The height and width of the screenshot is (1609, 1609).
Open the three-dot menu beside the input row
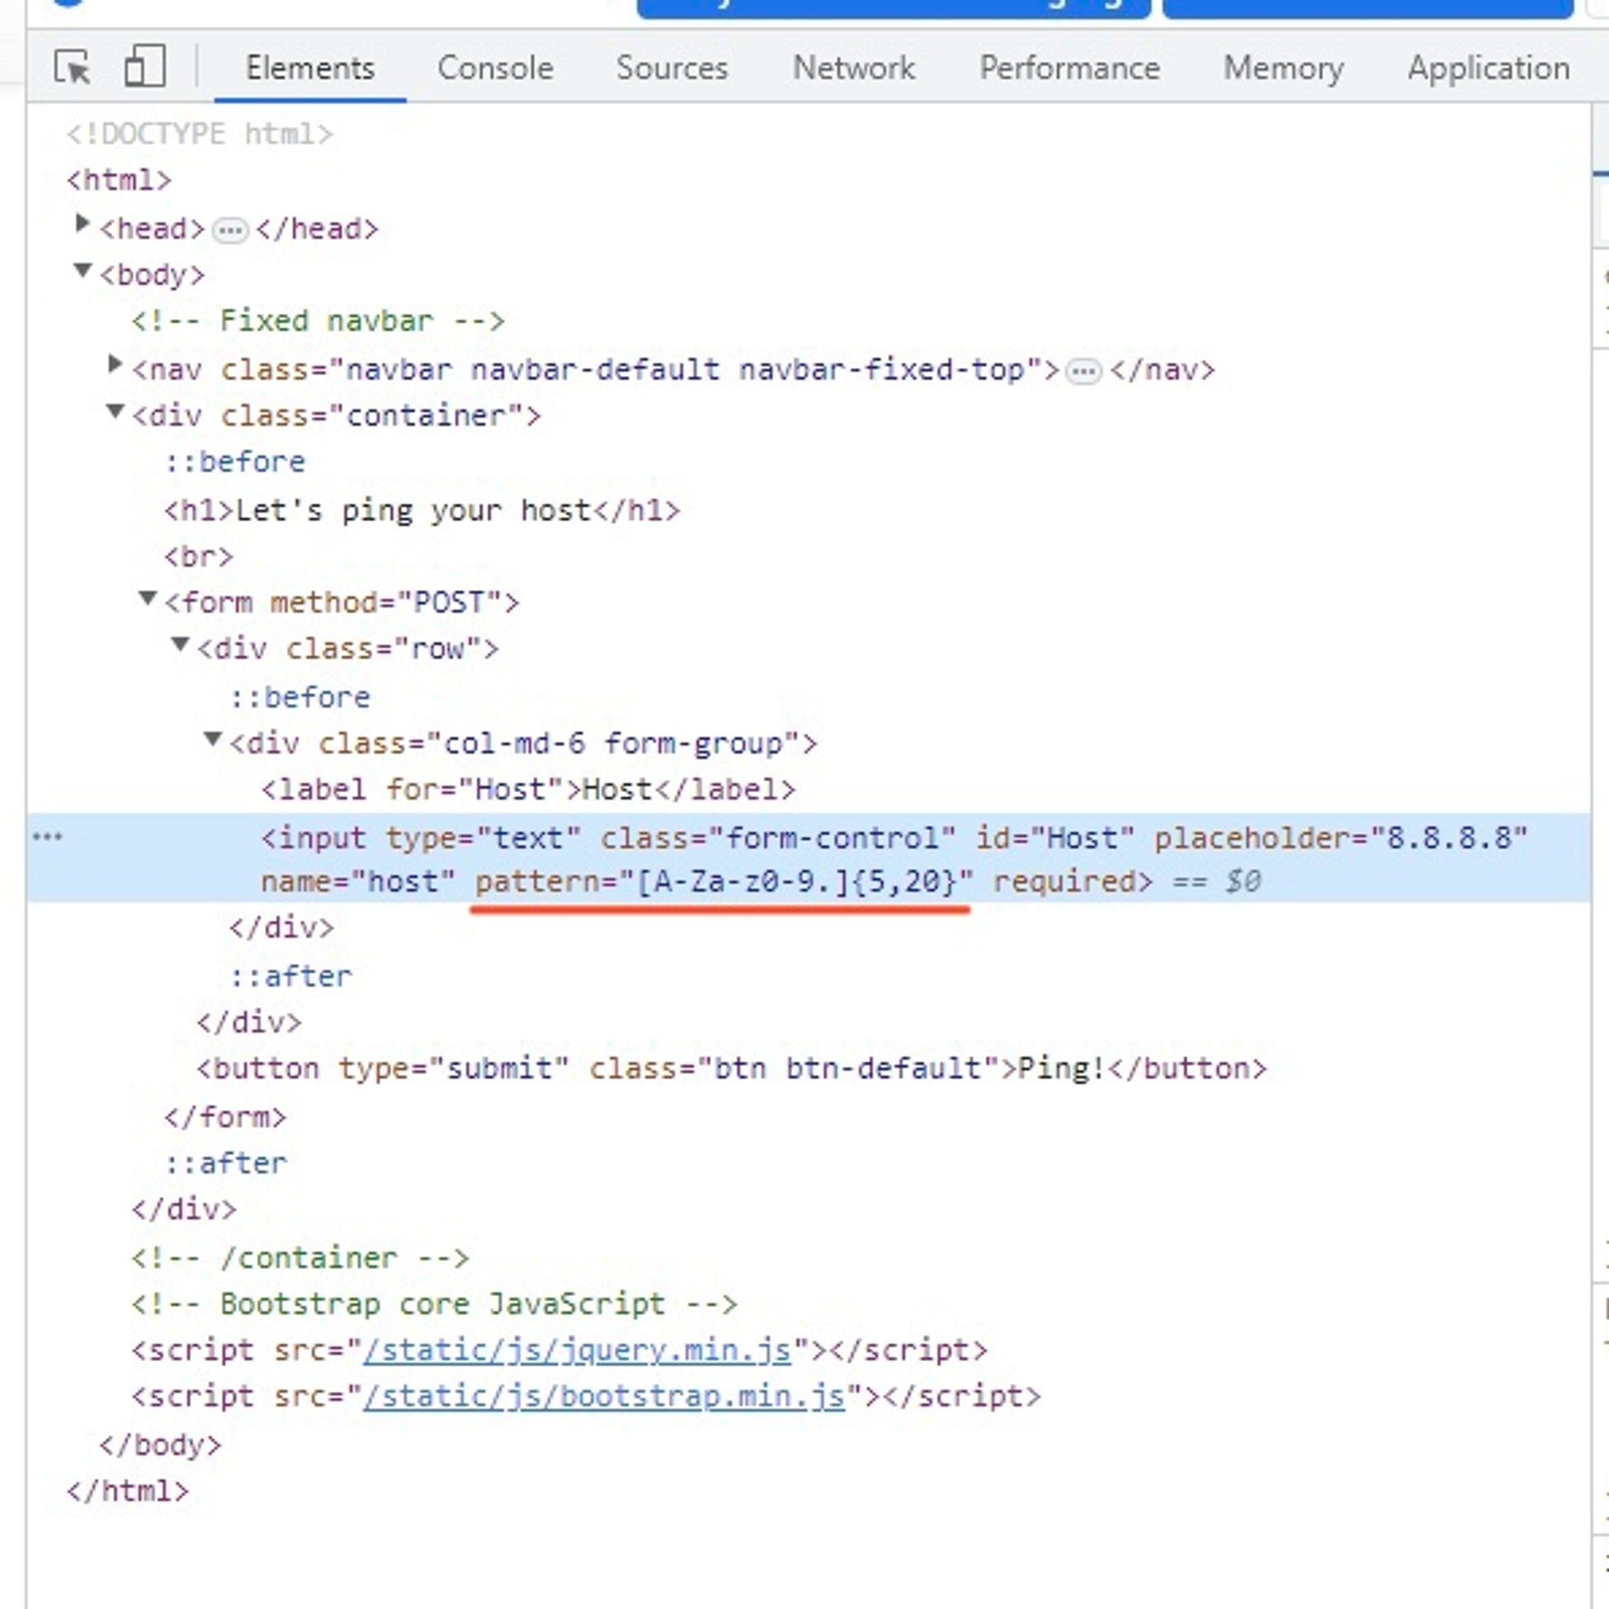[48, 837]
